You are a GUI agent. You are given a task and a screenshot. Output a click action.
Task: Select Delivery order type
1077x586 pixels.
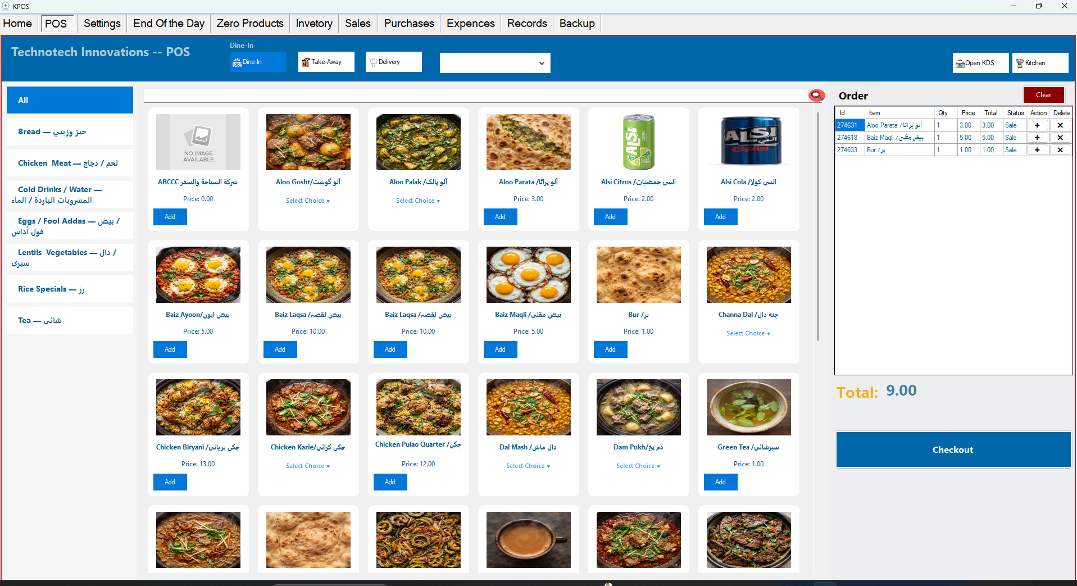(394, 62)
